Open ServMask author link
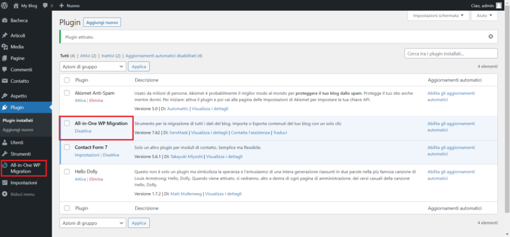Screen dimensions: 510x237 178,133
